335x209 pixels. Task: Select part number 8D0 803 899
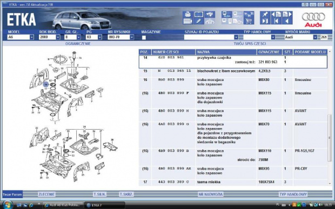[171, 79]
